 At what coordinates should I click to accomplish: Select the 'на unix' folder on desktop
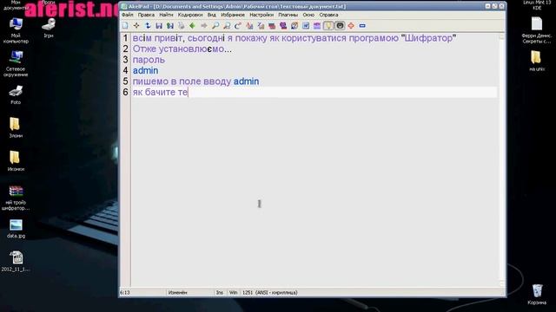point(536,61)
